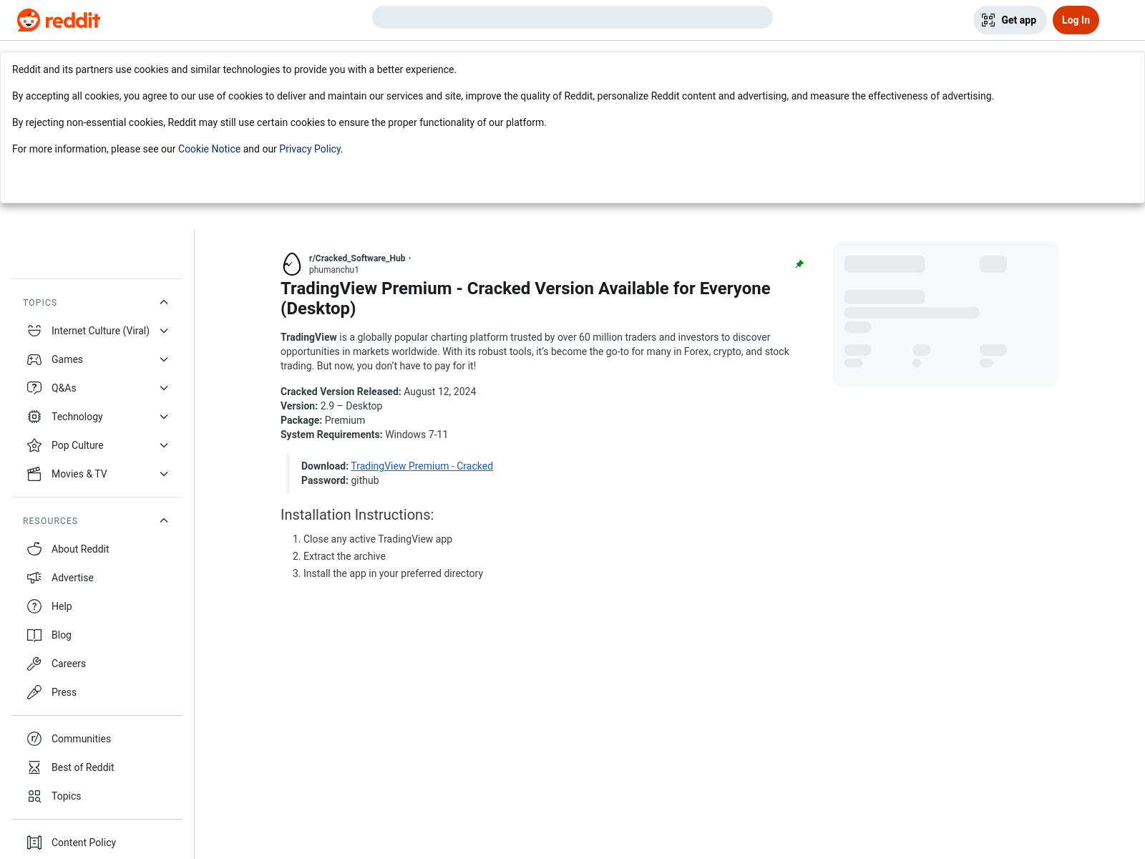This screenshot has width=1145, height=859.
Task: Expand the Internet Culture (Viral) chevron
Action: (164, 331)
